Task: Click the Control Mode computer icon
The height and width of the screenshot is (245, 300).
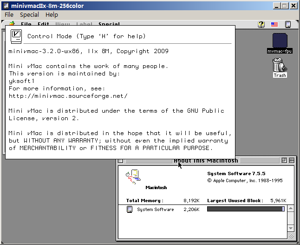Action: pos(16,36)
